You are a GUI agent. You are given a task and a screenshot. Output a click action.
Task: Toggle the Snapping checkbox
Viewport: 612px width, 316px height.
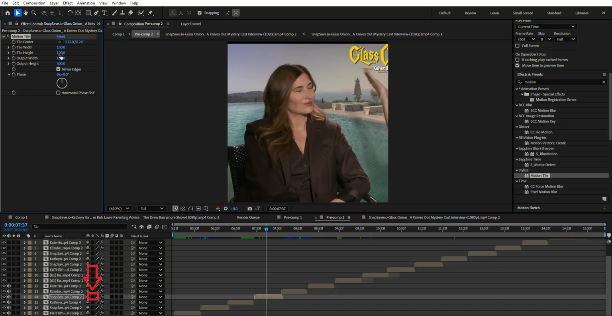(x=200, y=13)
